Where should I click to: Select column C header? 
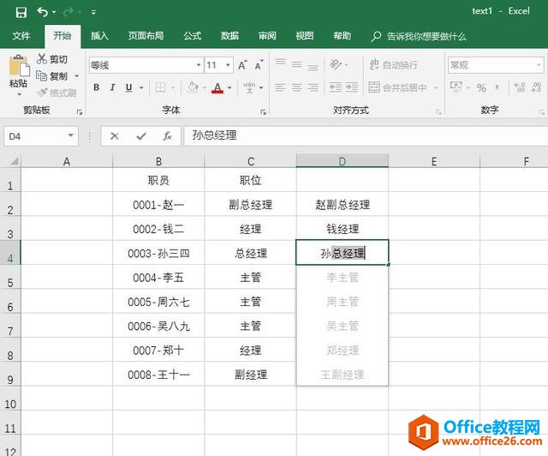point(251,161)
